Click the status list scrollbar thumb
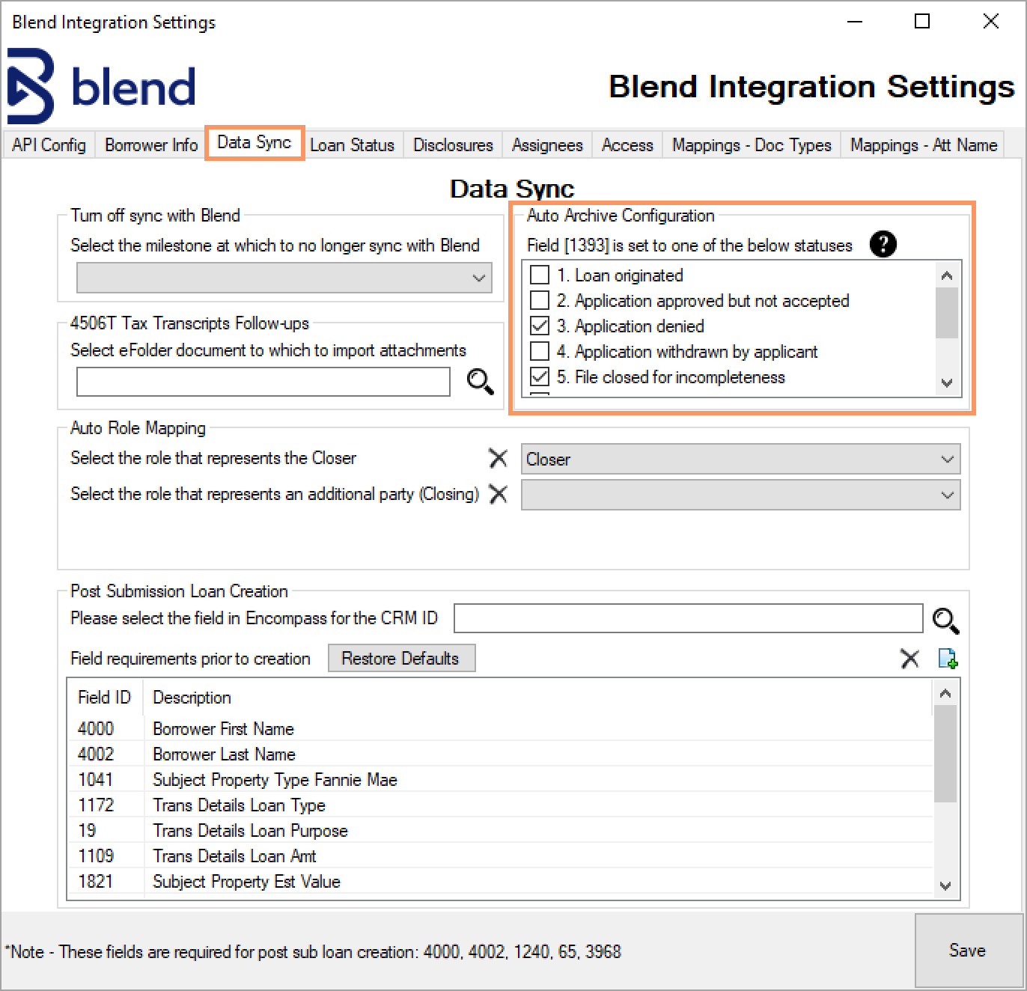1027x991 pixels. click(947, 313)
